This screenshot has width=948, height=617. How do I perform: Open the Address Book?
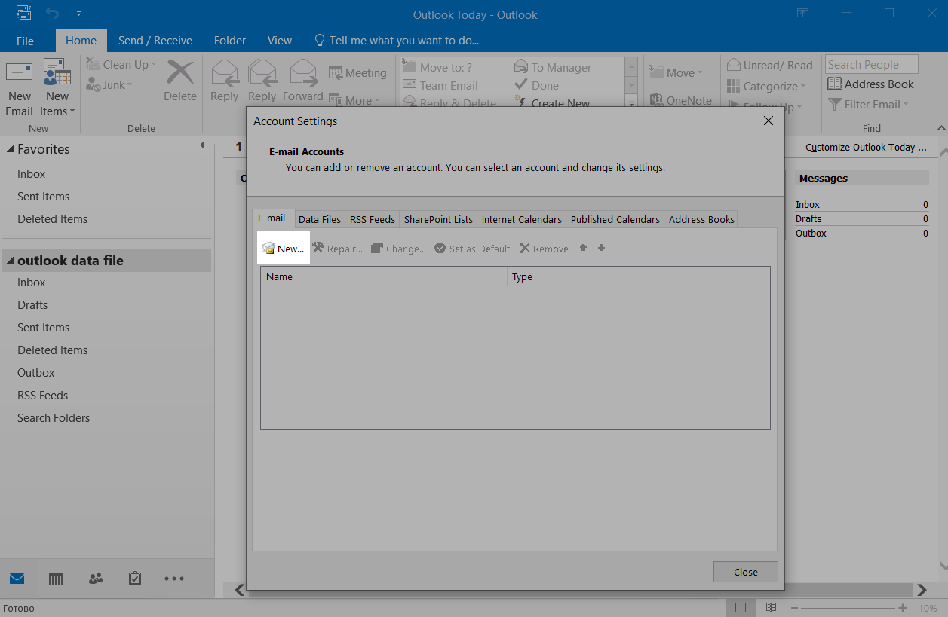(870, 84)
